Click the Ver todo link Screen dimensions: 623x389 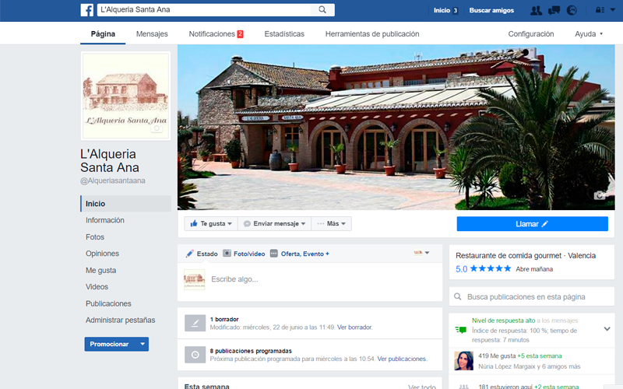tap(422, 386)
